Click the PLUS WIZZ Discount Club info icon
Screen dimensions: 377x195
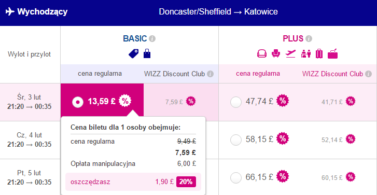(x=368, y=74)
